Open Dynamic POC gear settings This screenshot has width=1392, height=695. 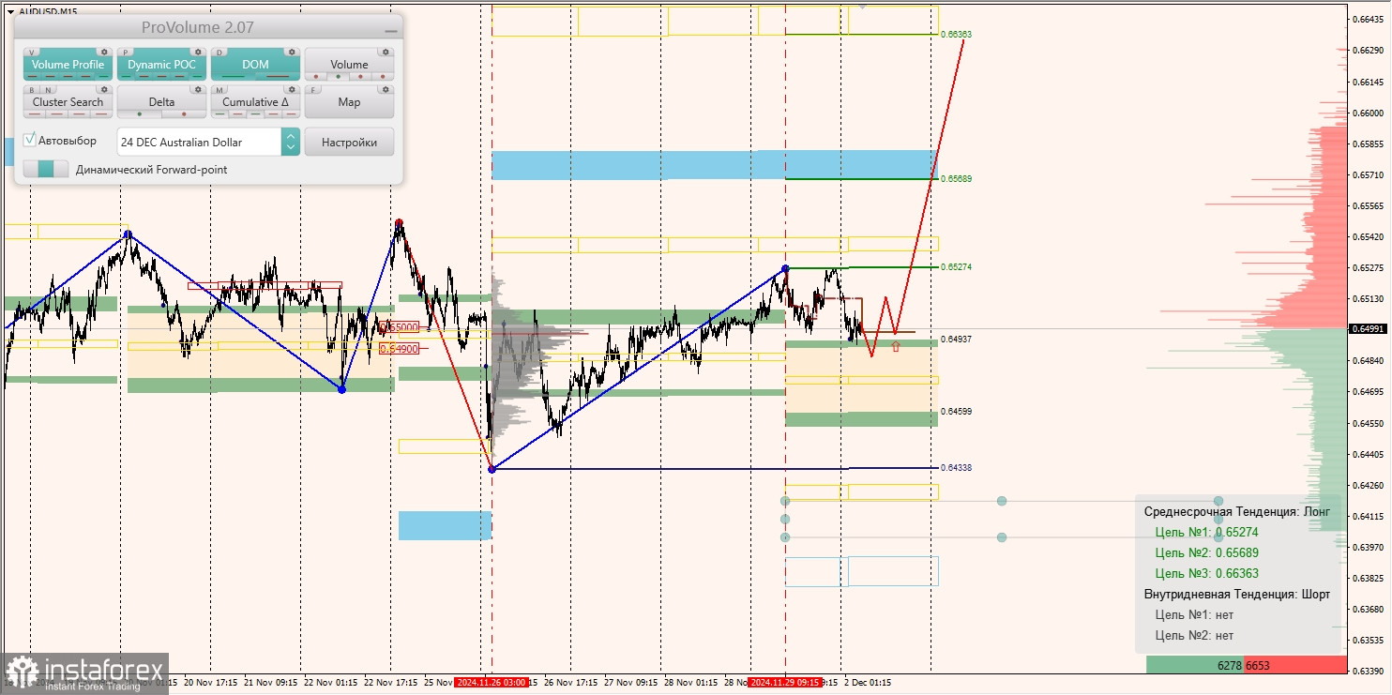point(198,53)
